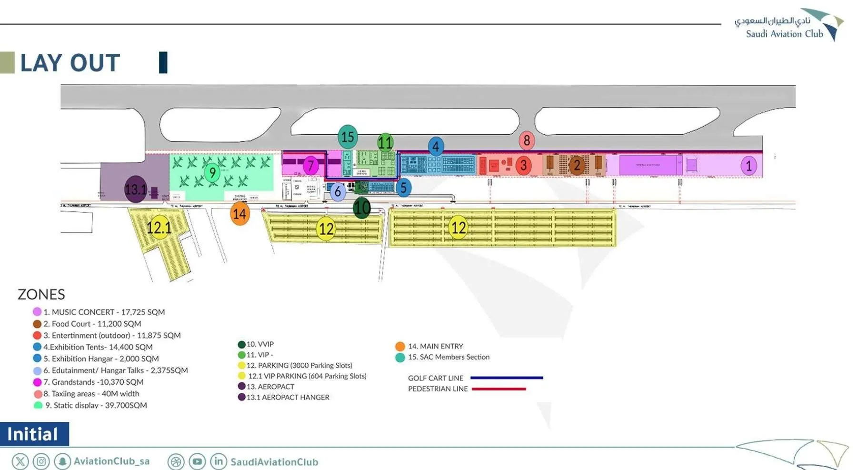This screenshot has height=470, width=857.
Task: Click the Saudi Aviation Club logo
Action: click(x=788, y=25)
